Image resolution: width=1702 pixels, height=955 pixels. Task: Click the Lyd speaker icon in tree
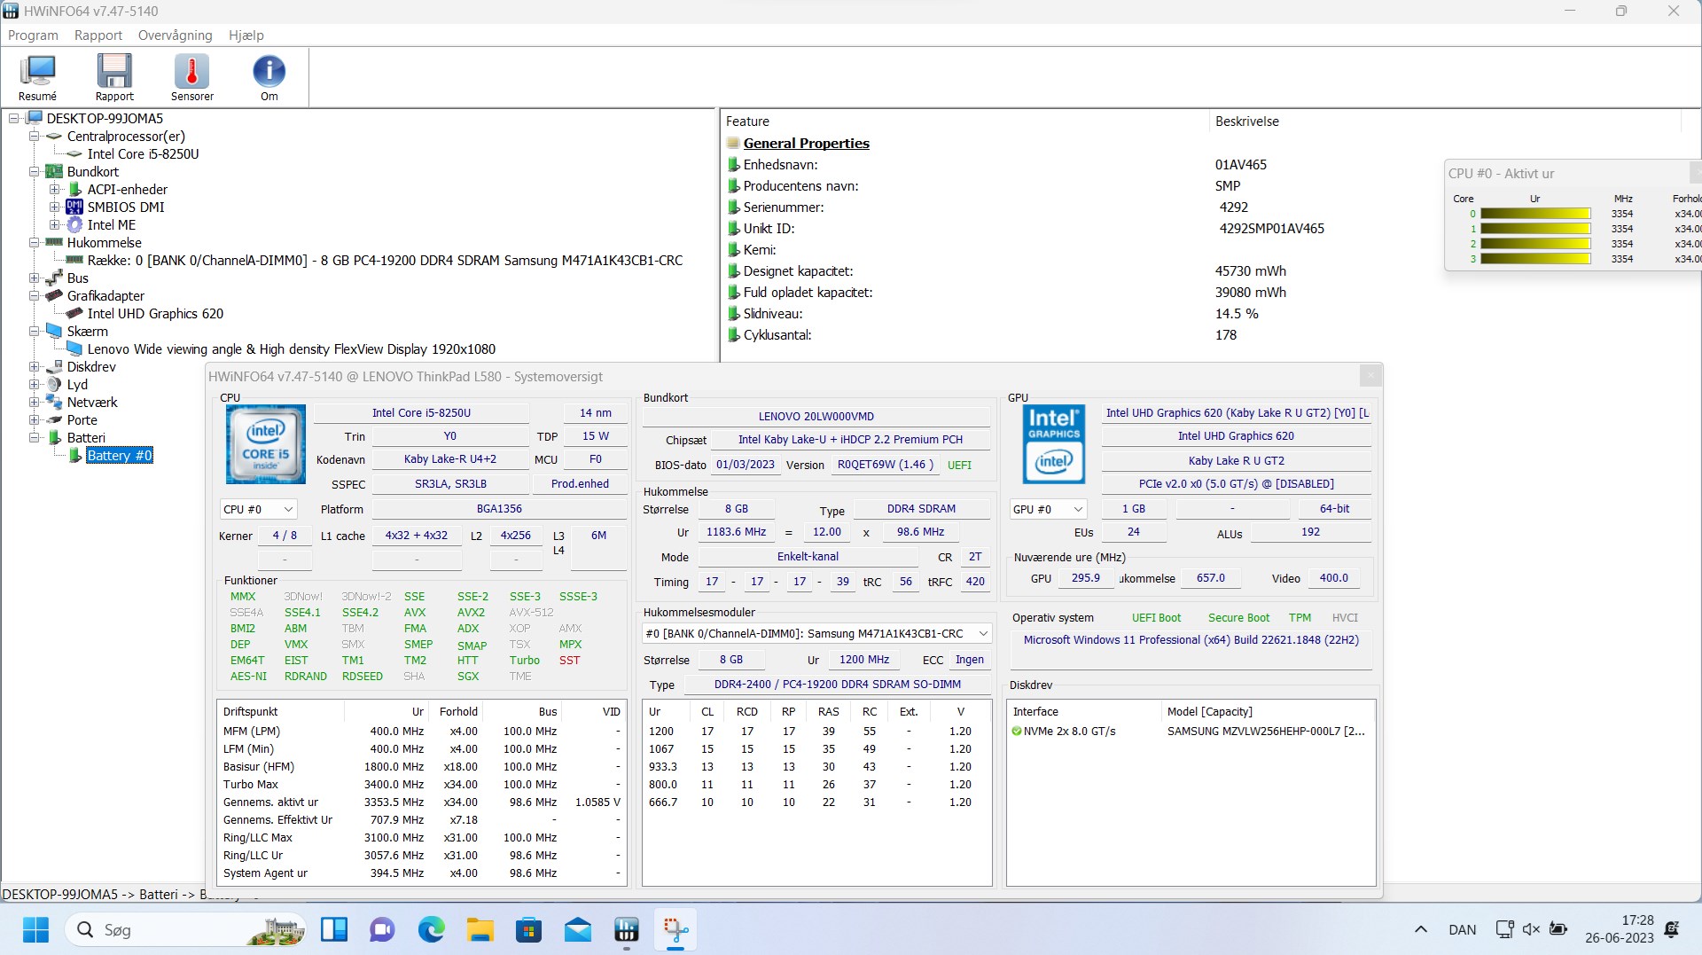tap(54, 384)
